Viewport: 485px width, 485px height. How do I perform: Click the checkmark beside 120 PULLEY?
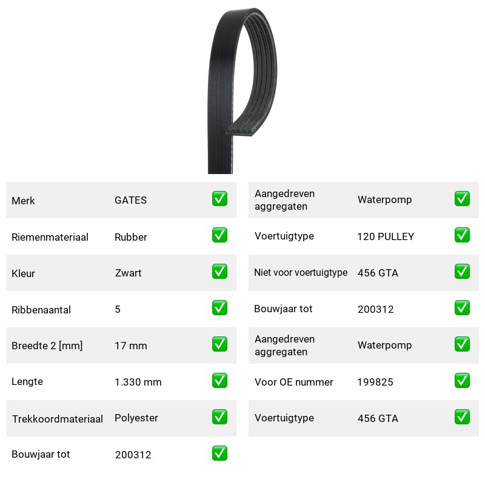pos(462,235)
